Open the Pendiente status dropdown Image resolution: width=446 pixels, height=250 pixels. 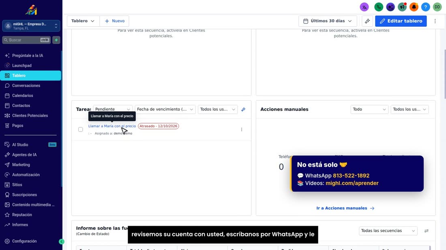(113, 109)
